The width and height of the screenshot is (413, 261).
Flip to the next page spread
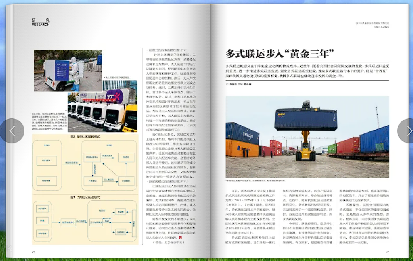[x=407, y=131]
